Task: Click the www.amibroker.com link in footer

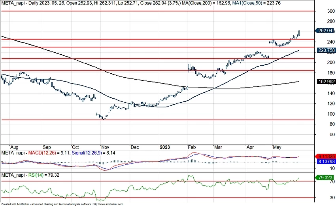Action: click(108, 204)
